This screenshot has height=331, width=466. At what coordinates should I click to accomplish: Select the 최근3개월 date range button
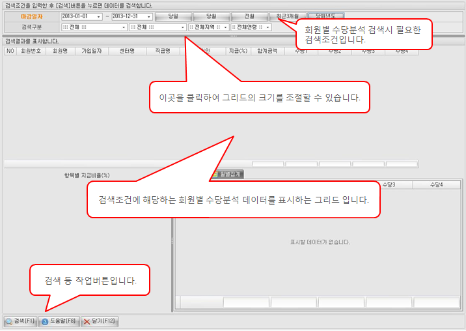[x=288, y=16]
